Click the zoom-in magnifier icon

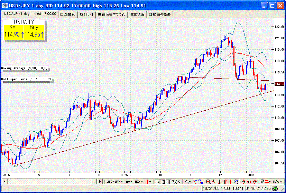[x=208, y=182]
